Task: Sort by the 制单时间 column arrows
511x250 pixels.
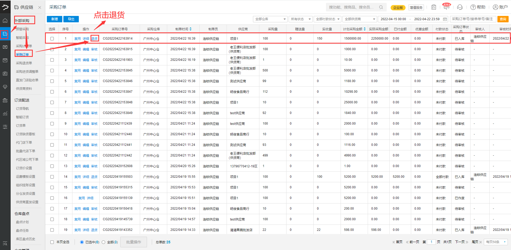Action: (190, 29)
